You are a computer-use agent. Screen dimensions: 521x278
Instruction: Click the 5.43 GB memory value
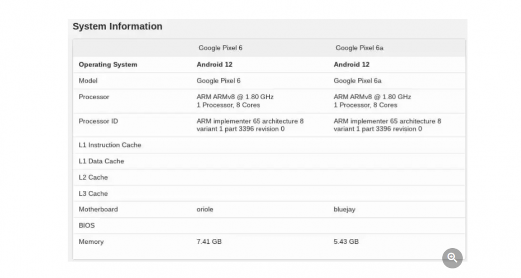346,242
